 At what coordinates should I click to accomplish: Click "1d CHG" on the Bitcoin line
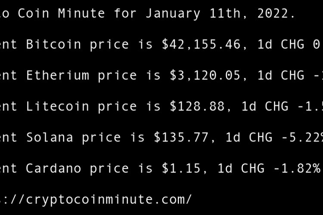(280, 44)
